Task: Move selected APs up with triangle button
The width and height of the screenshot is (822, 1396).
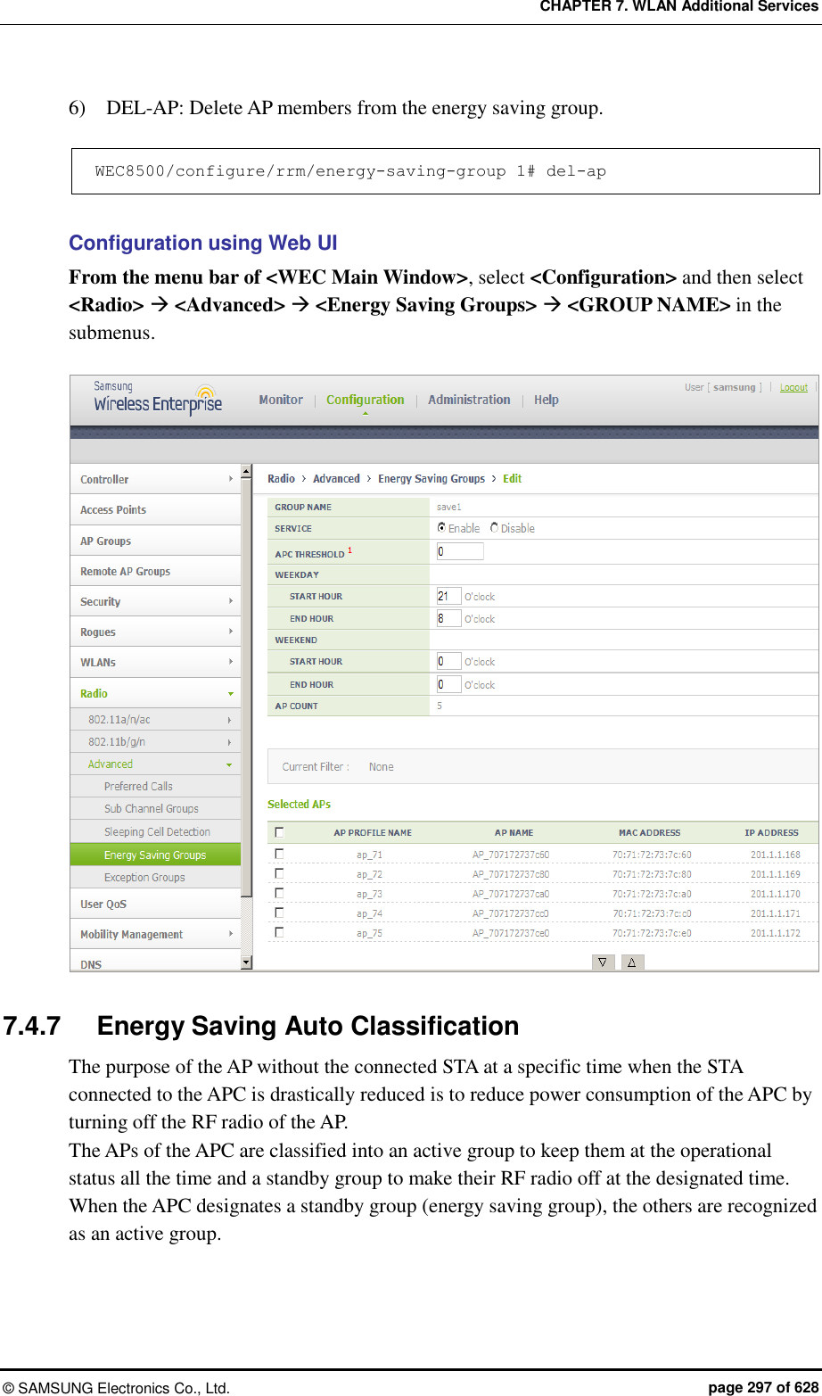Action: pyautogui.click(x=632, y=962)
